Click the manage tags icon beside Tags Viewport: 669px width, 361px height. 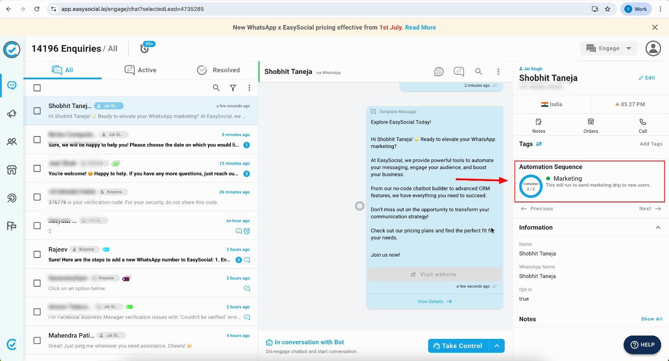(x=539, y=144)
